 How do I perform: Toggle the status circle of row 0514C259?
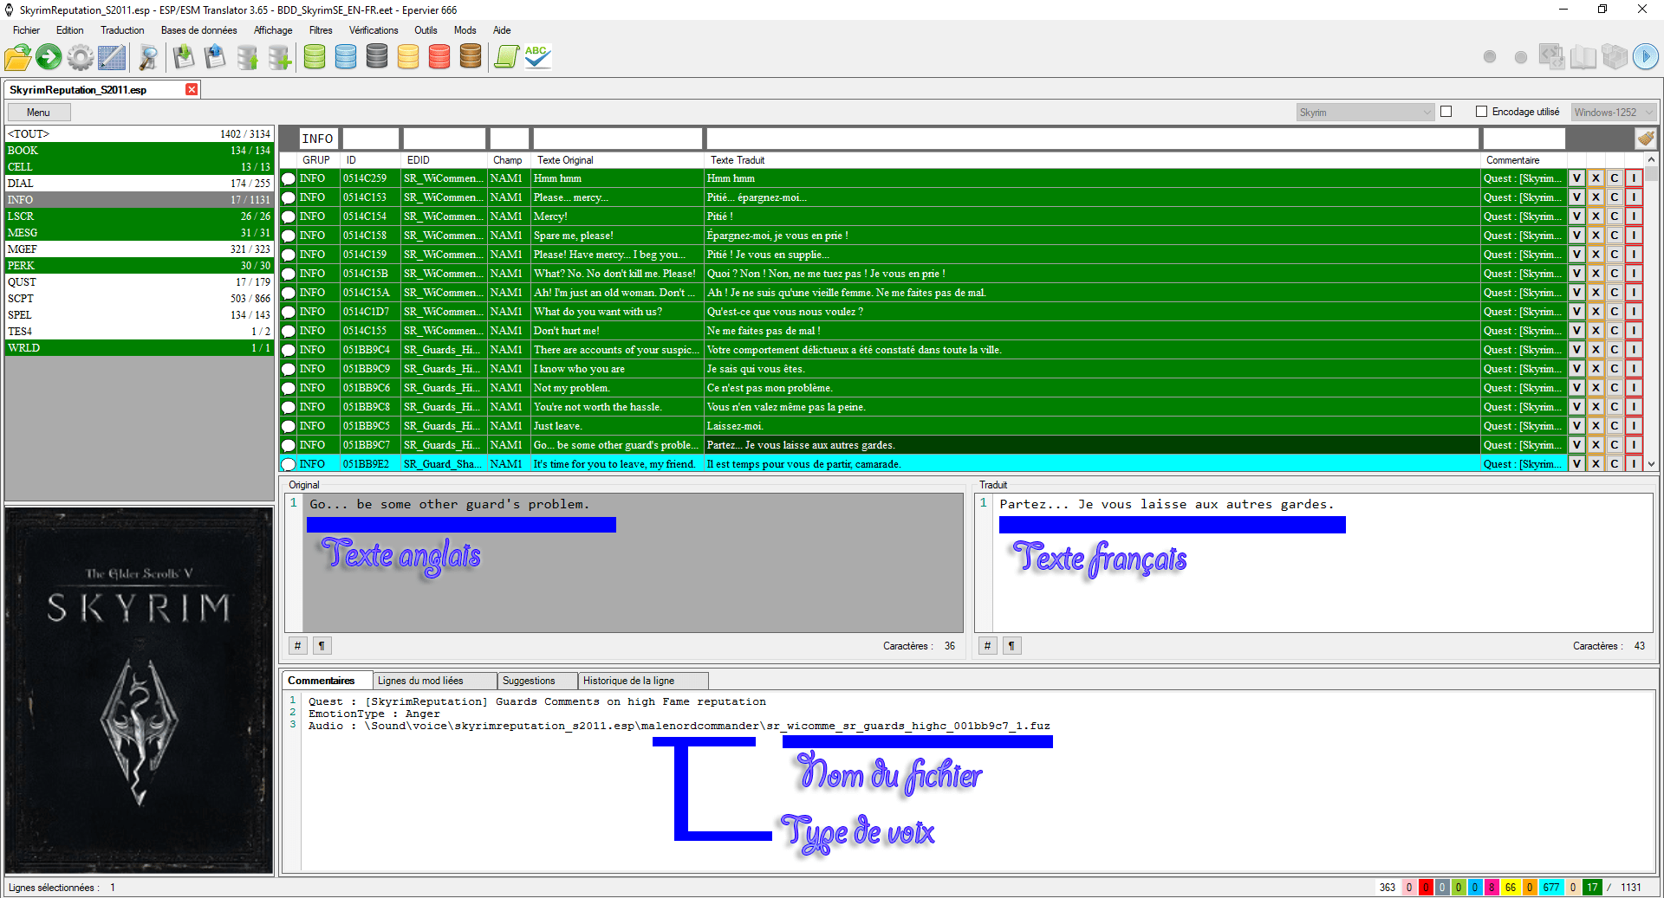(x=289, y=178)
